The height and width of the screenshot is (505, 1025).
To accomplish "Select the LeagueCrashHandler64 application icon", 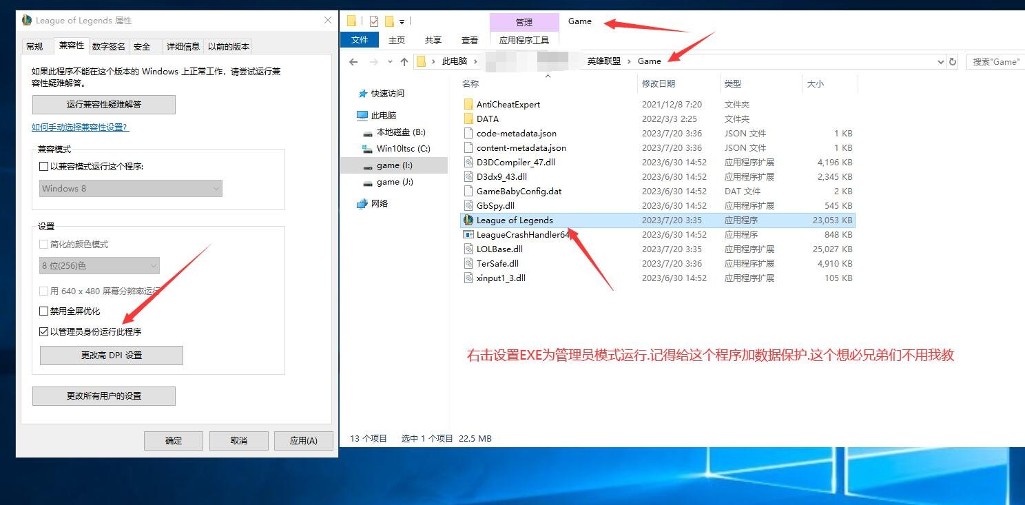I will point(468,234).
